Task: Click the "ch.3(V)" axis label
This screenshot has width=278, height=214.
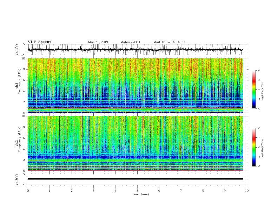Action: (x=17, y=179)
